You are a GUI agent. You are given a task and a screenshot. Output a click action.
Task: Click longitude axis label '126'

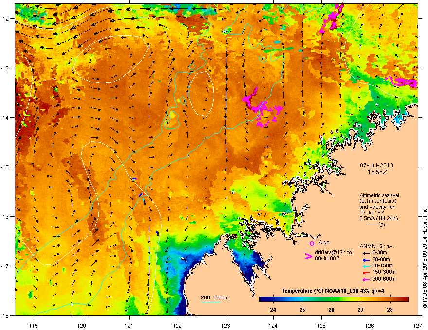370,325
